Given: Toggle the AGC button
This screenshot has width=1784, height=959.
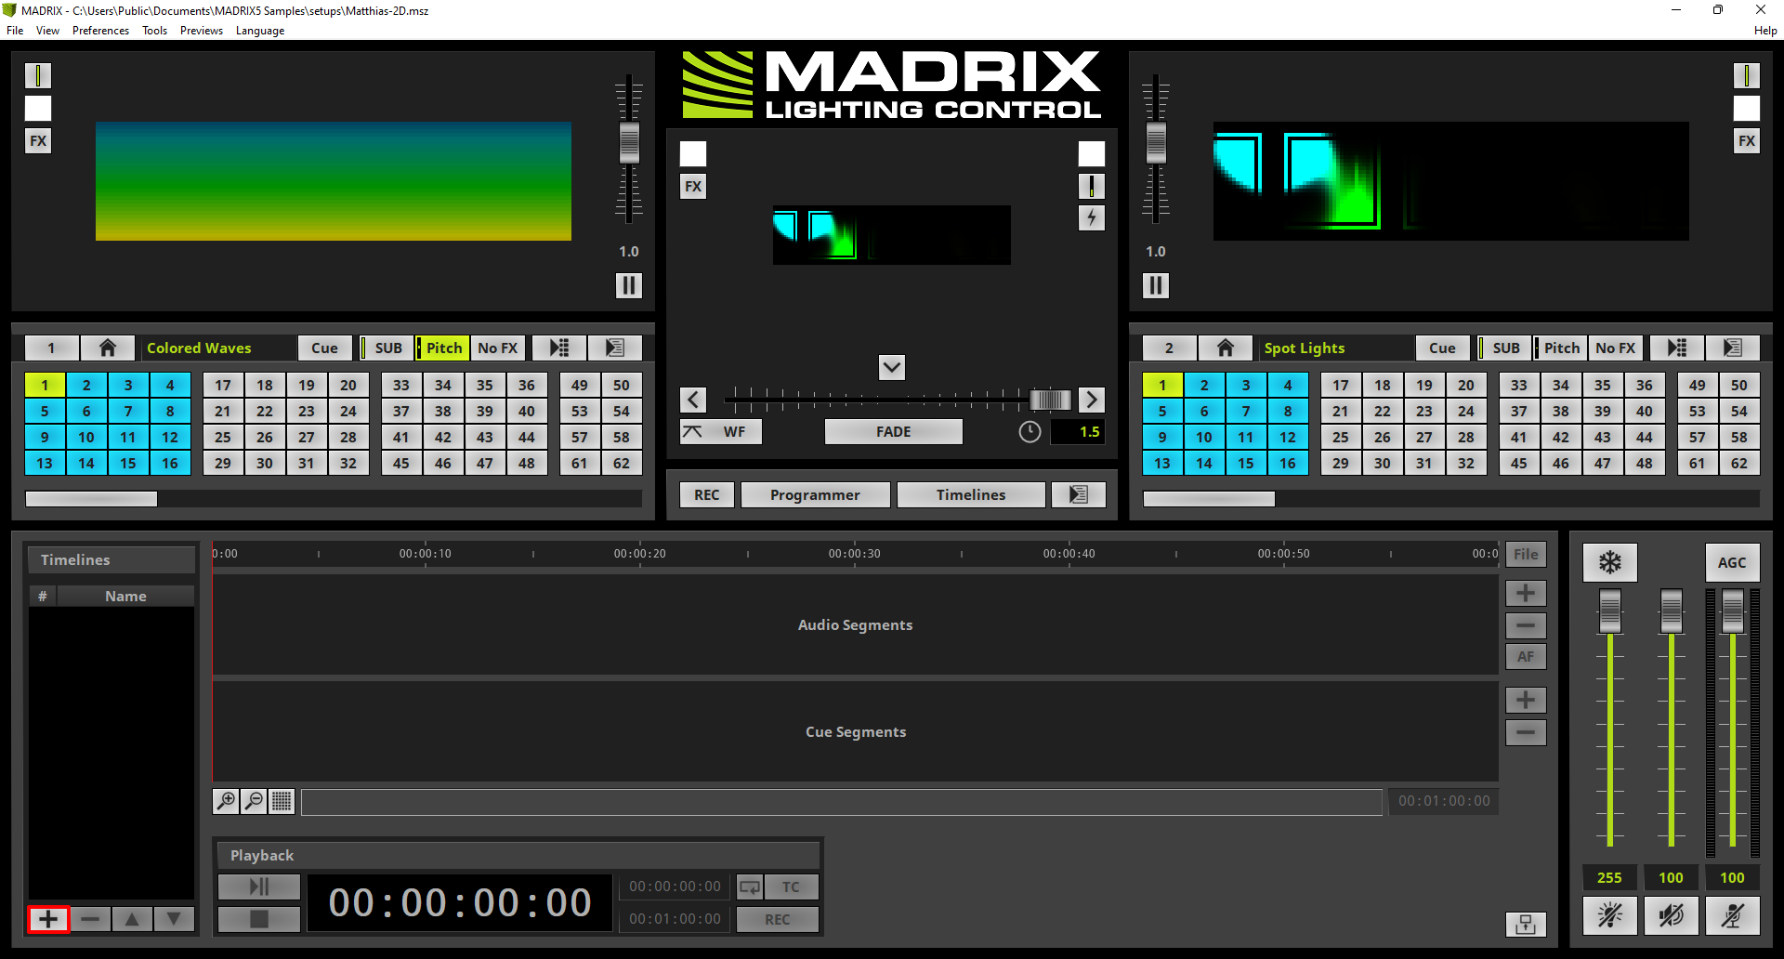Looking at the screenshot, I should [x=1732, y=562].
